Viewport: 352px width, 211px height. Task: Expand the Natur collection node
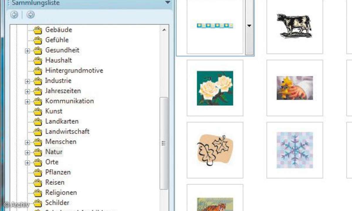28,152
